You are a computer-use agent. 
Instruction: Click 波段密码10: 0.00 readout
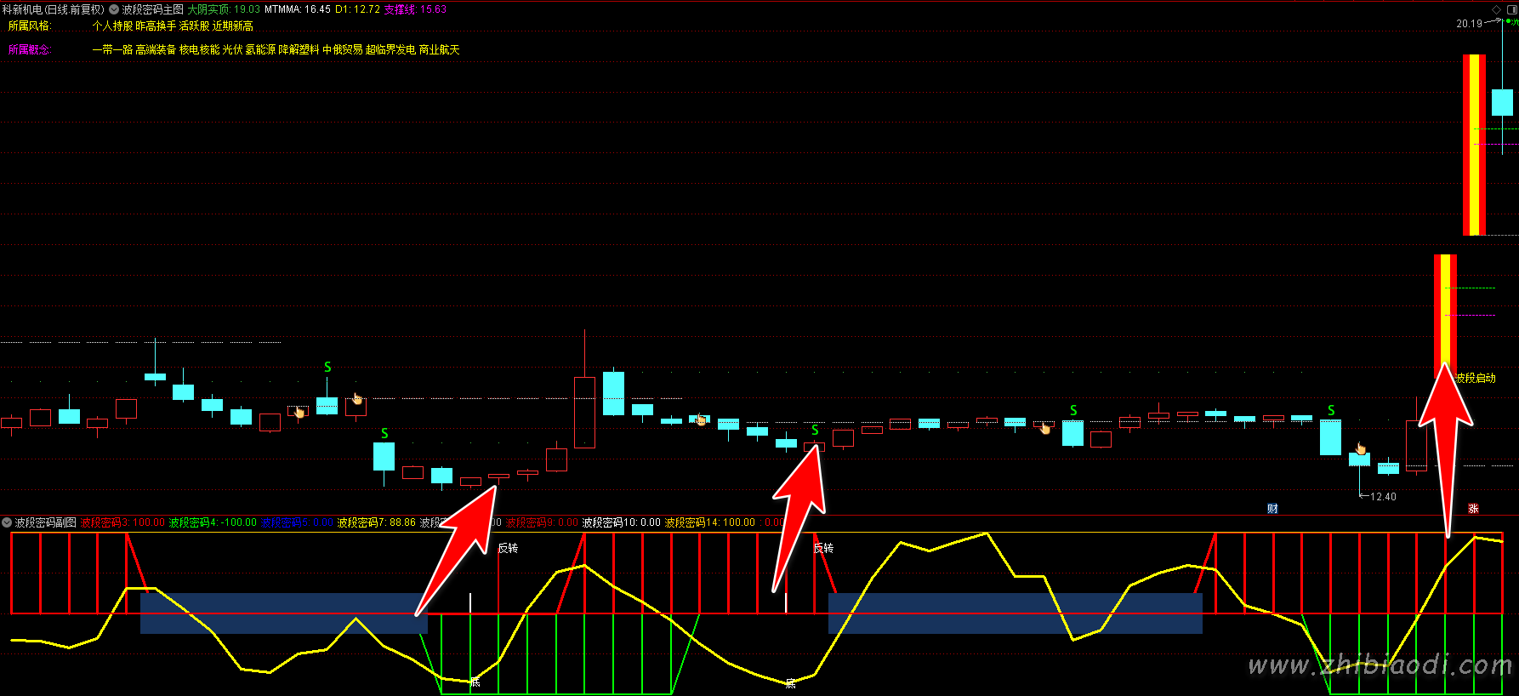click(x=621, y=522)
